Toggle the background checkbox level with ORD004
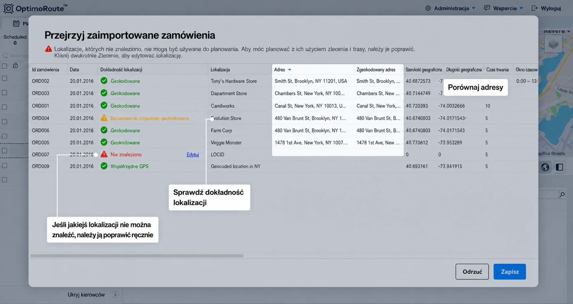This screenshot has height=304, width=573. pyautogui.click(x=5, y=122)
